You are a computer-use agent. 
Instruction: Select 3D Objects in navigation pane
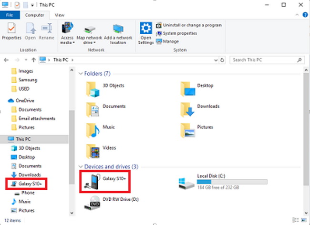click(x=25, y=148)
